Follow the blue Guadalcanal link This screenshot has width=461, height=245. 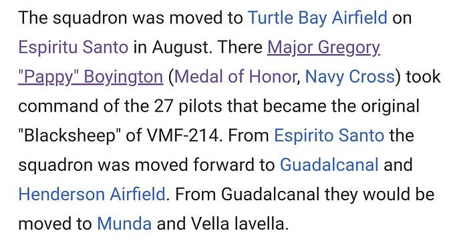[329, 164]
